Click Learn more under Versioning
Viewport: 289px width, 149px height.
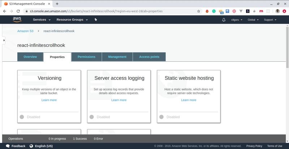click(x=49, y=100)
